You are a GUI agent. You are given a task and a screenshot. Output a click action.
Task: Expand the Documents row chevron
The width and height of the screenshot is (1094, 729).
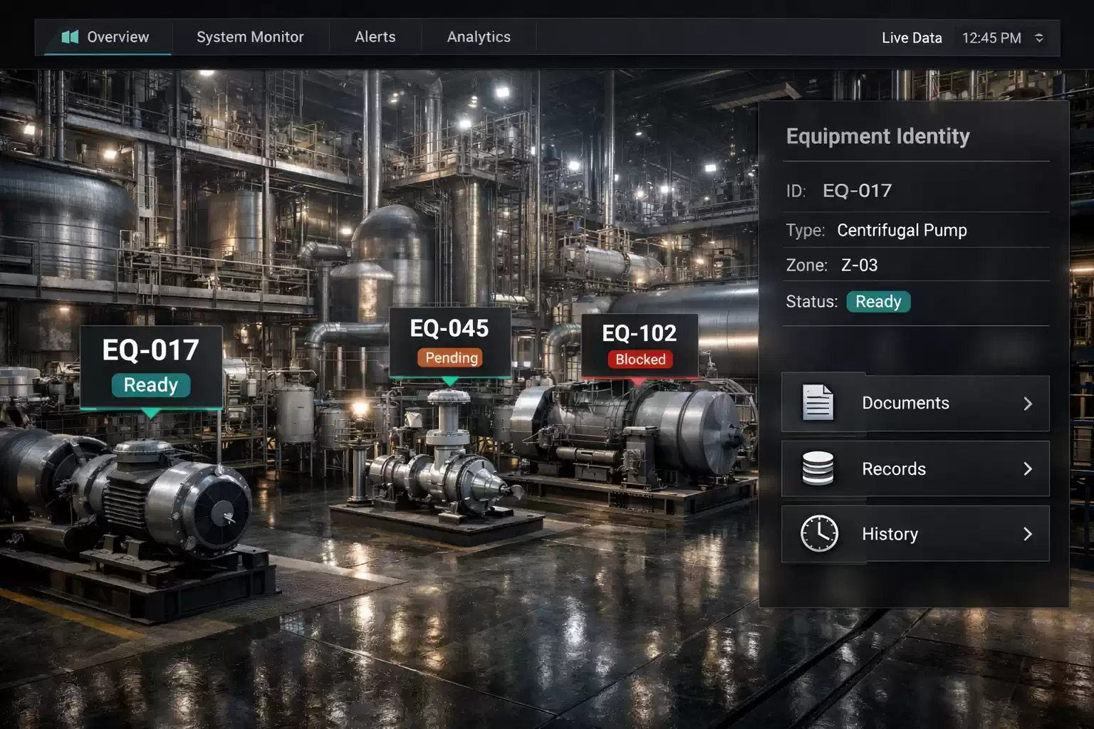[1028, 403]
